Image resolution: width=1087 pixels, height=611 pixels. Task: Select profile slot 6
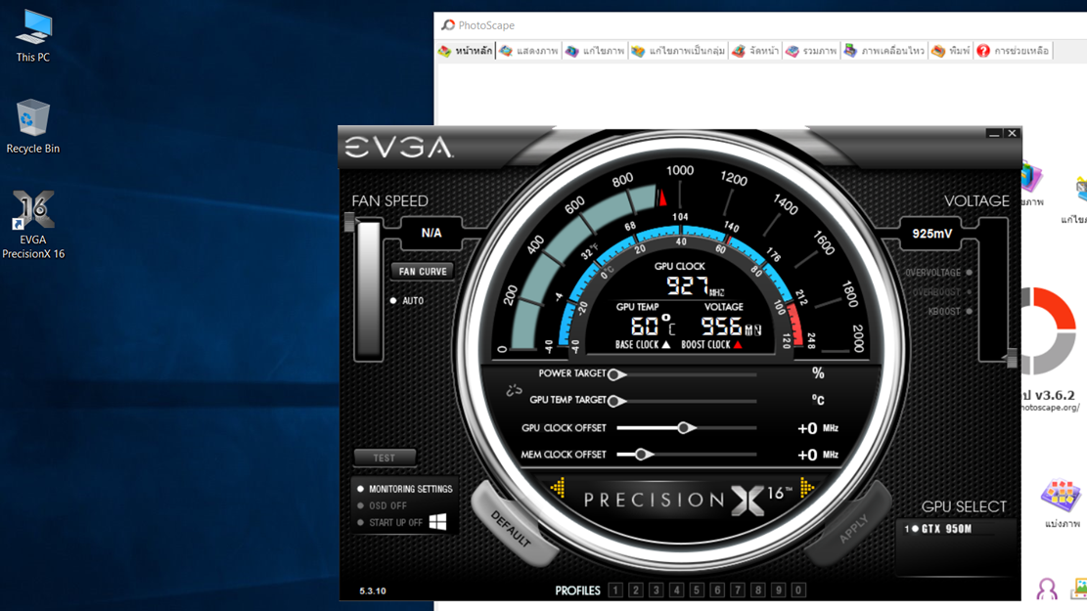click(717, 590)
